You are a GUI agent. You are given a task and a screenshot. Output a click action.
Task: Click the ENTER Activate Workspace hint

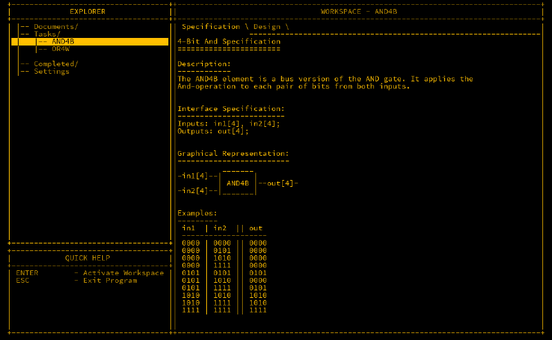90,273
